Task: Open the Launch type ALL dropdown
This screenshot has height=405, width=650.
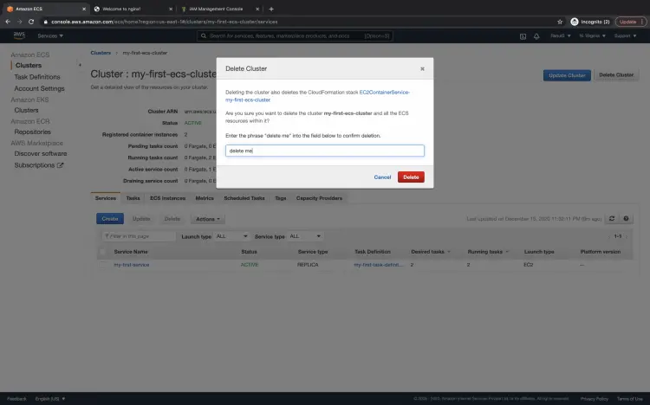Action: click(x=231, y=236)
